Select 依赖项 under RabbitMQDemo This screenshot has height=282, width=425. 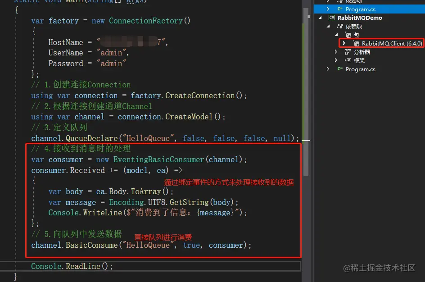[354, 26]
